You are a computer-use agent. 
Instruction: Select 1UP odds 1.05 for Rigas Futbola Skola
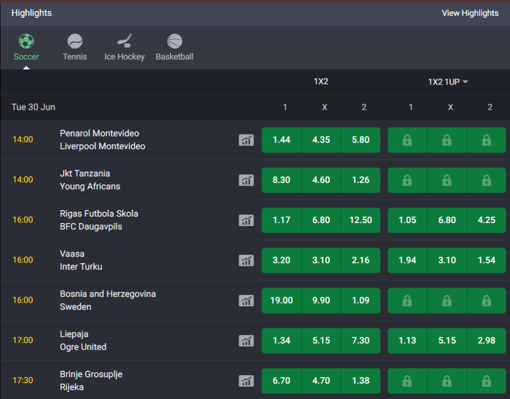point(407,221)
